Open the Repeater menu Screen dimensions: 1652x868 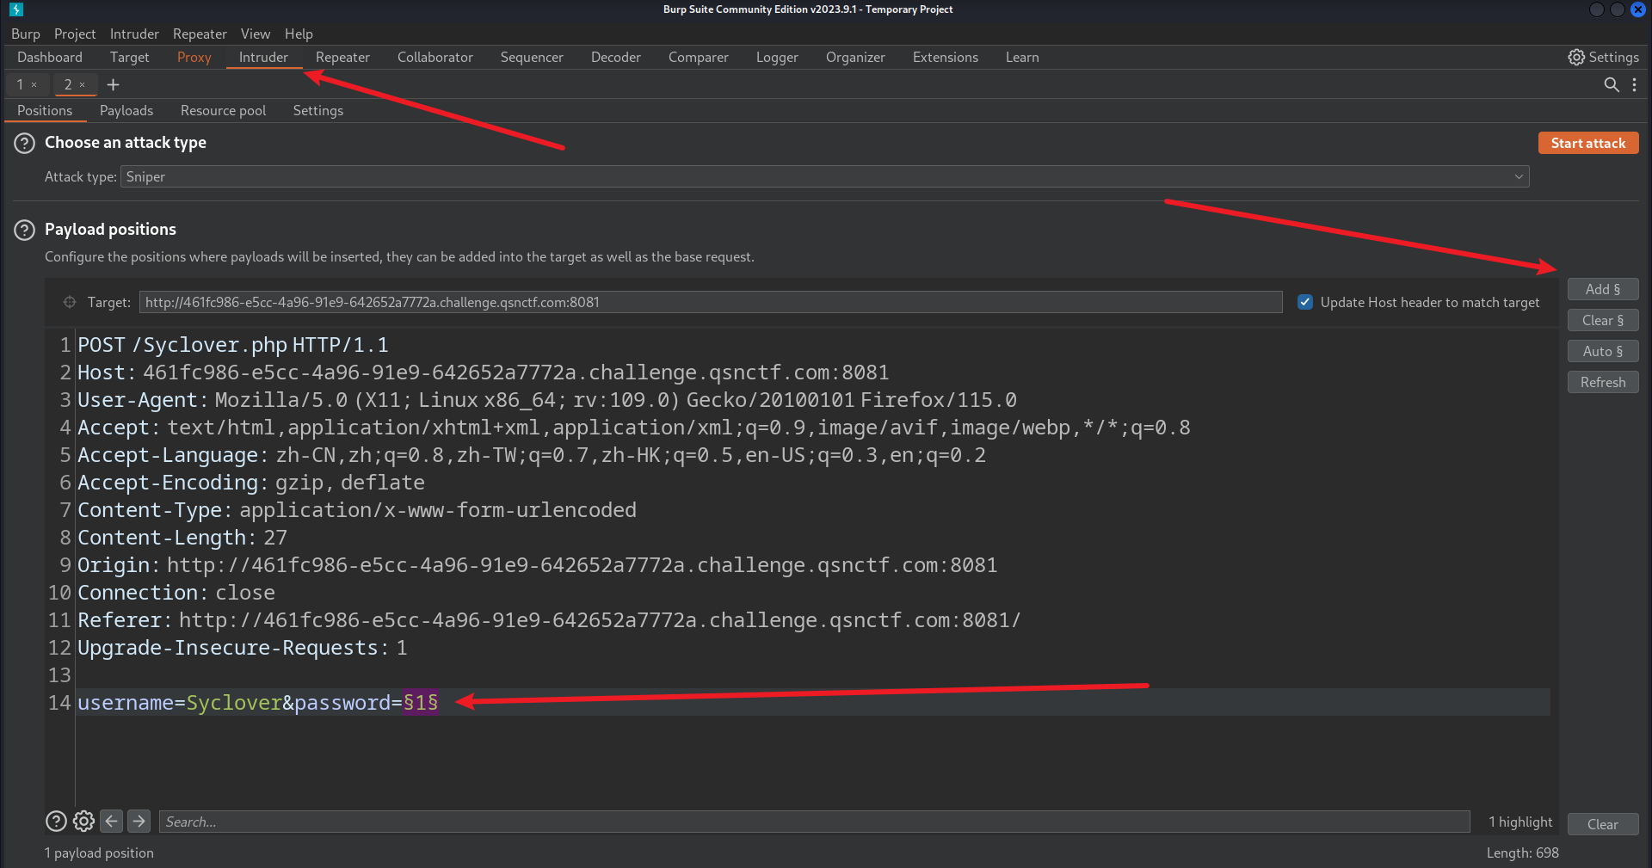[200, 34]
